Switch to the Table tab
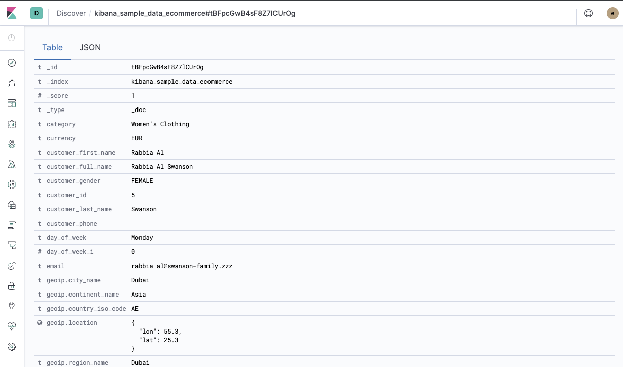The image size is (623, 367). pyautogui.click(x=53, y=47)
